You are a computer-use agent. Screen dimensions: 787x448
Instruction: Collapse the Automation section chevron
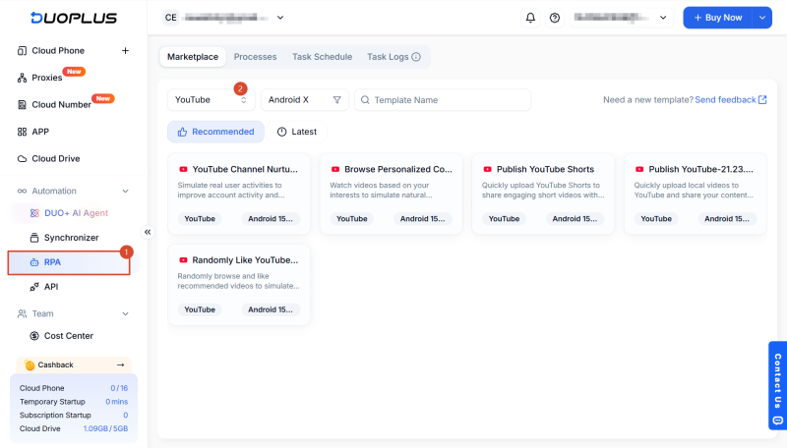[x=126, y=191]
